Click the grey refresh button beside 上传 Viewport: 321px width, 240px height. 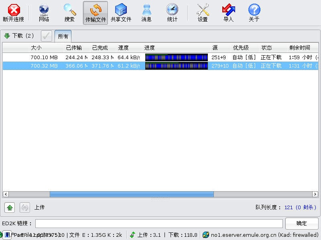click(25, 208)
